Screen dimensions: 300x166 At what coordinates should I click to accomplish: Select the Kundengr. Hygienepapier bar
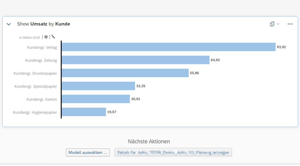84,112
